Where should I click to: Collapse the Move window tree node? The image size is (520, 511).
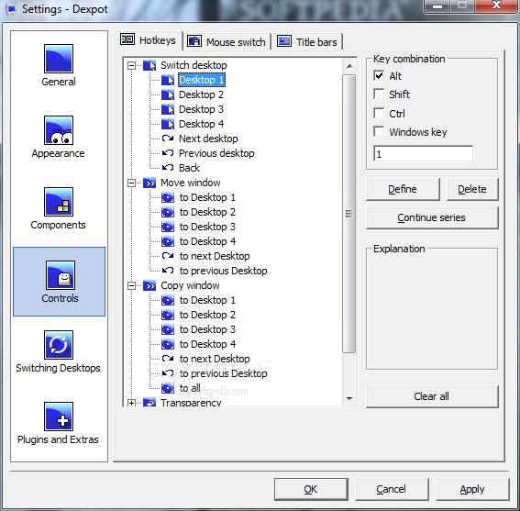[131, 183]
